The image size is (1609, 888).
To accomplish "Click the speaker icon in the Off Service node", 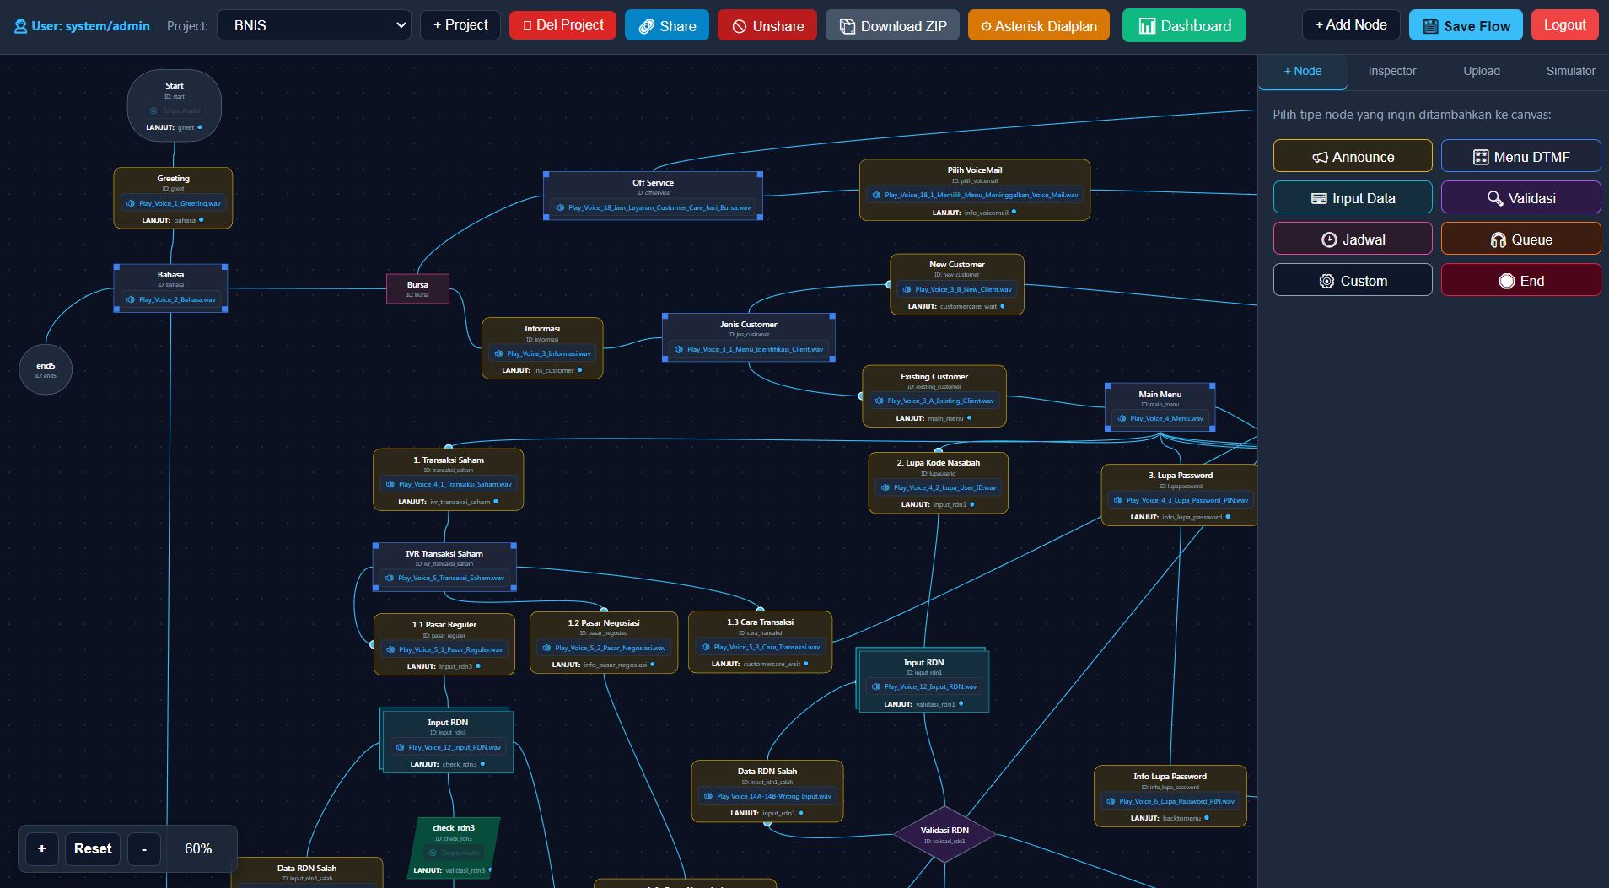I will (560, 207).
